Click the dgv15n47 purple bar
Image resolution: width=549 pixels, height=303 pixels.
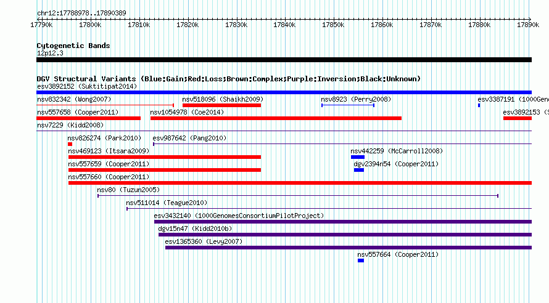[x=345, y=235]
